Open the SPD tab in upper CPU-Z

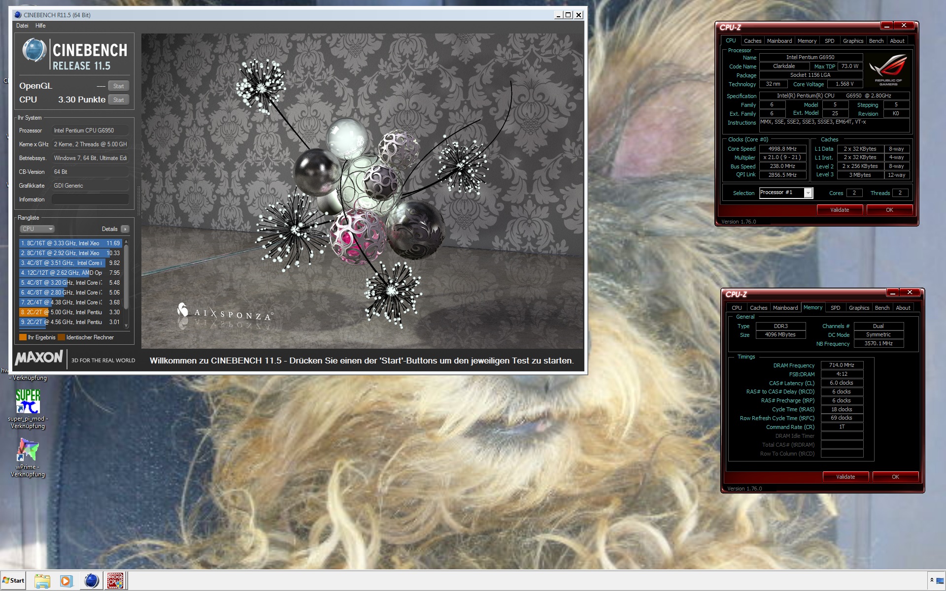point(830,41)
